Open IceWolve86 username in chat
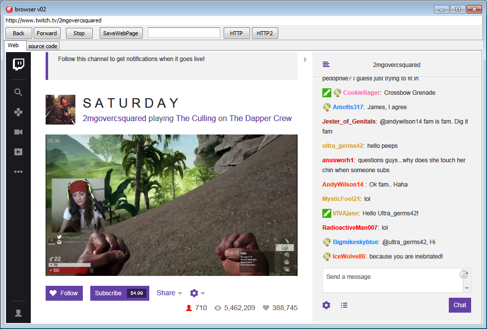 click(349, 257)
